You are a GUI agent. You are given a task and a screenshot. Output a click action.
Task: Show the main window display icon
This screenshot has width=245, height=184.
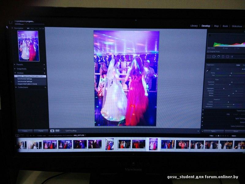(17, 136)
